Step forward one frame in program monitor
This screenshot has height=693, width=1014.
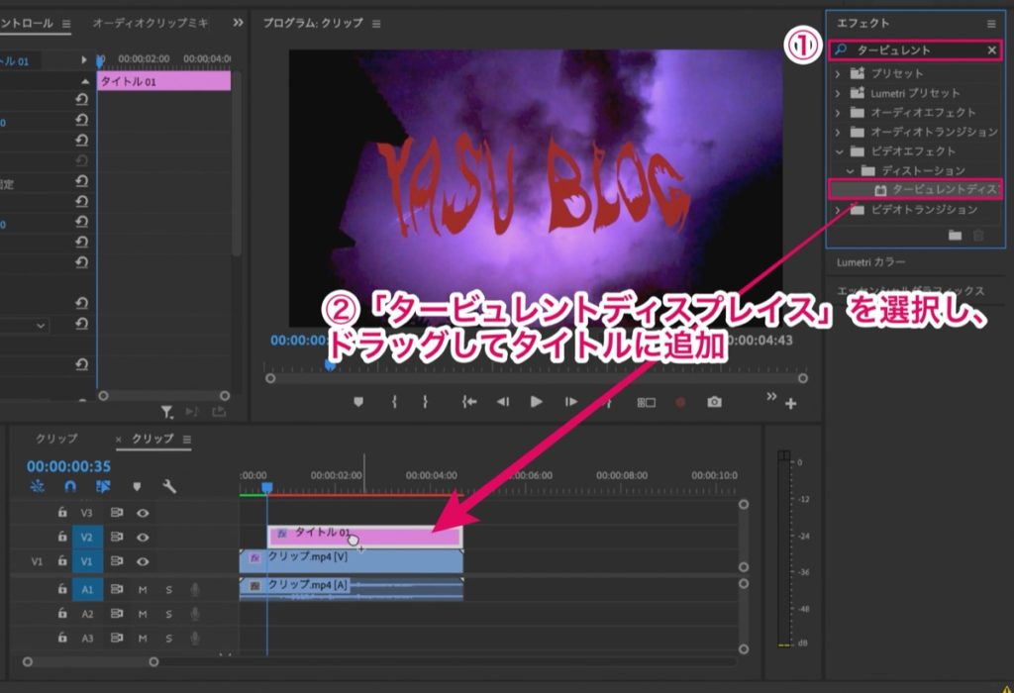pos(571,402)
